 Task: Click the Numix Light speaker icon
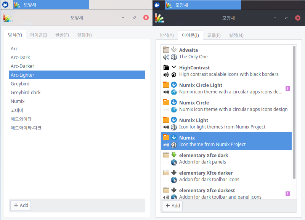coord(166,127)
